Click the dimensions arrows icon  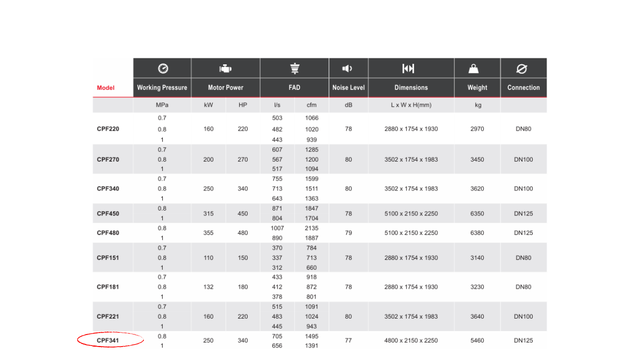[408, 69]
